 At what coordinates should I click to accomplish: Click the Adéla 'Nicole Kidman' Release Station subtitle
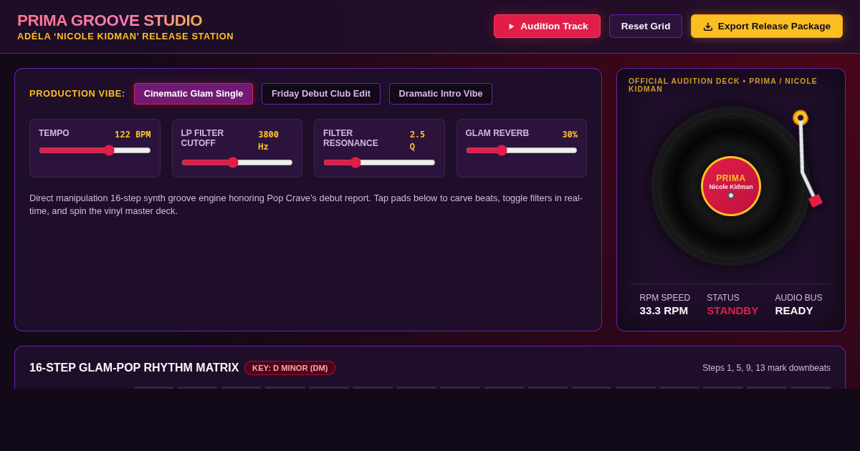pyautogui.click(x=125, y=37)
